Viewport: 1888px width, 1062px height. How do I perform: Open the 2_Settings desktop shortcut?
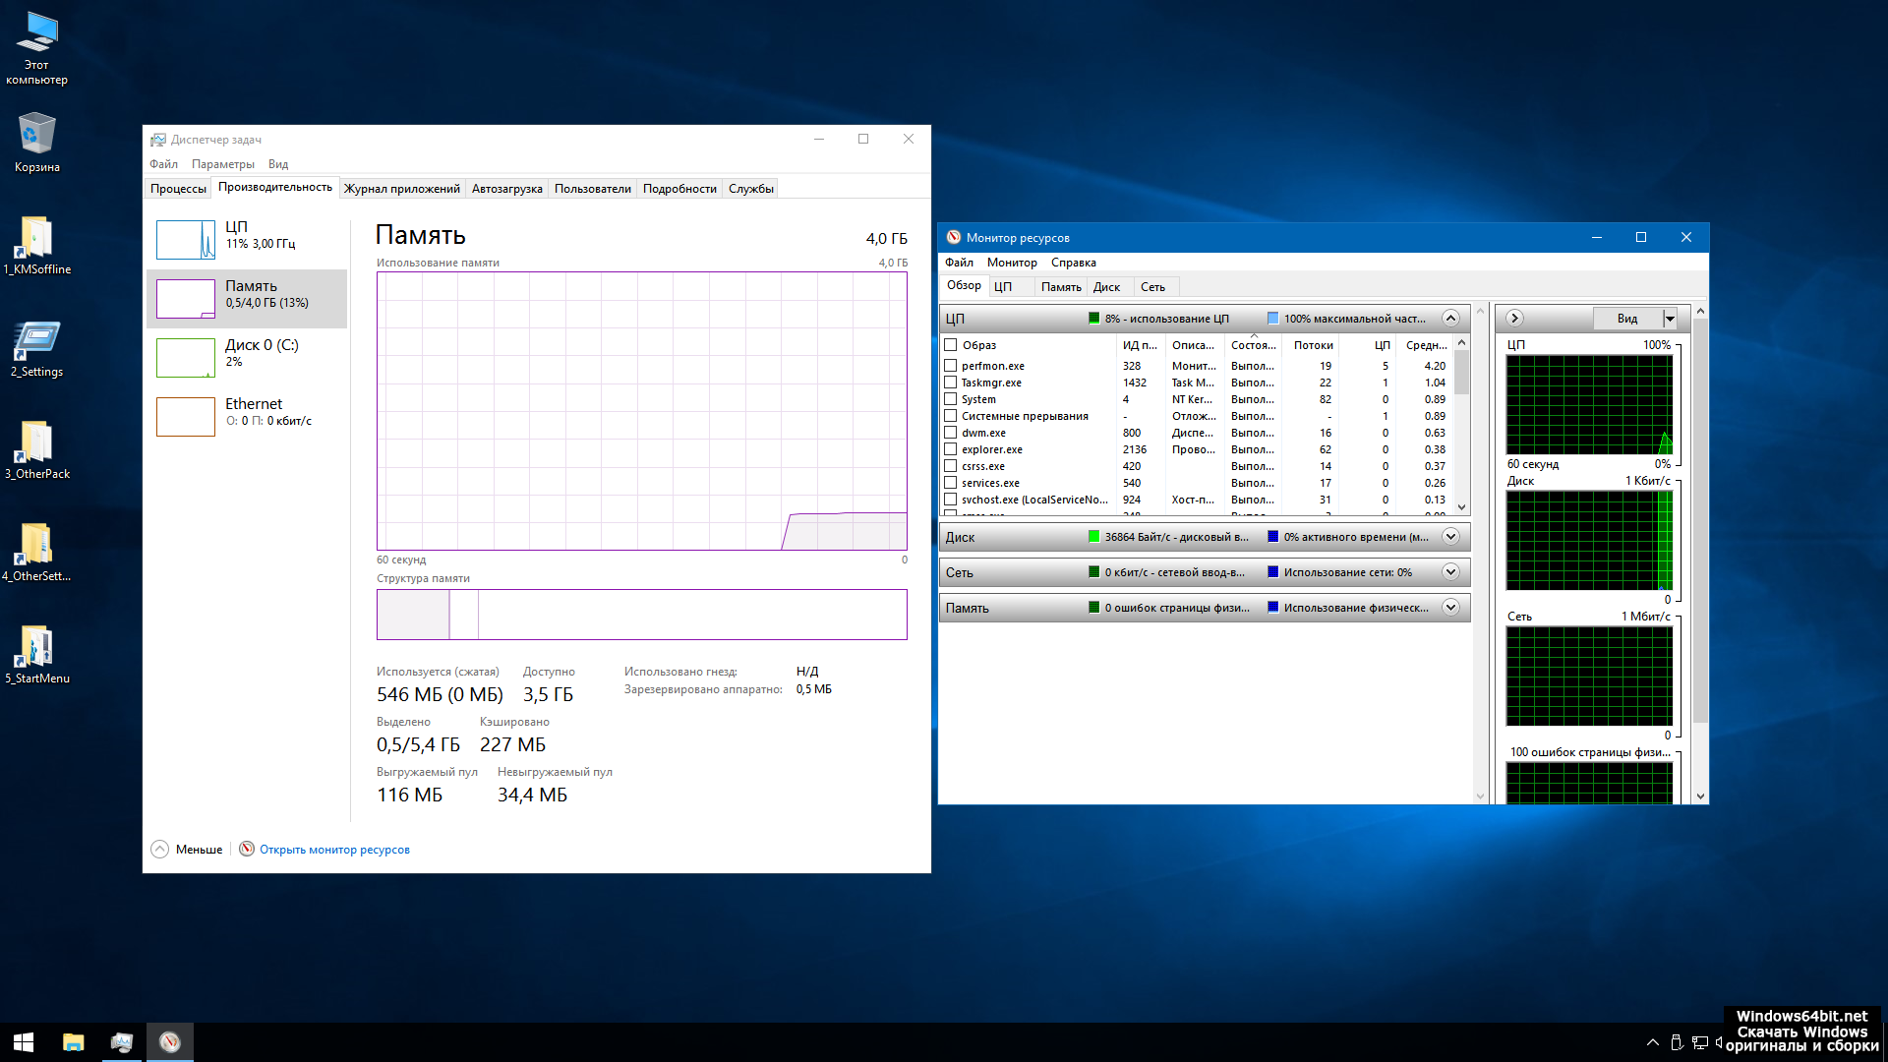[x=36, y=341]
